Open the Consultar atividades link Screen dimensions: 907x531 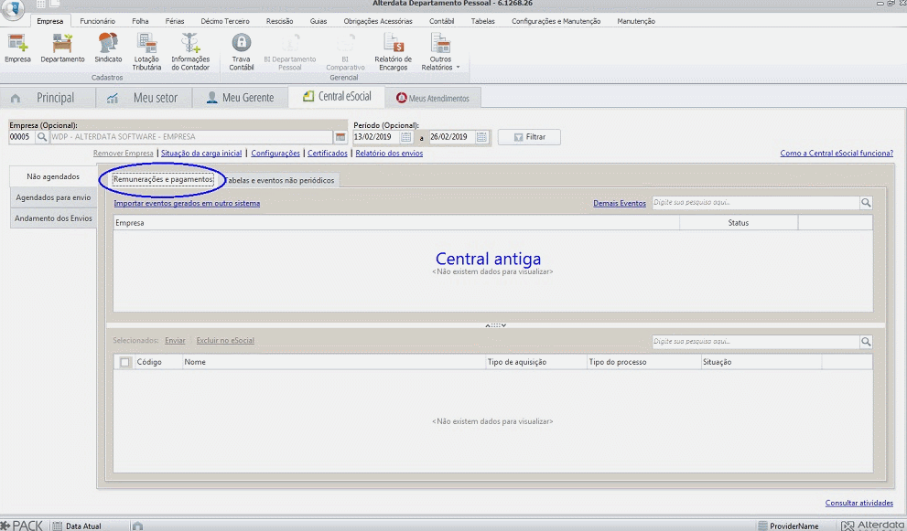[x=859, y=504]
